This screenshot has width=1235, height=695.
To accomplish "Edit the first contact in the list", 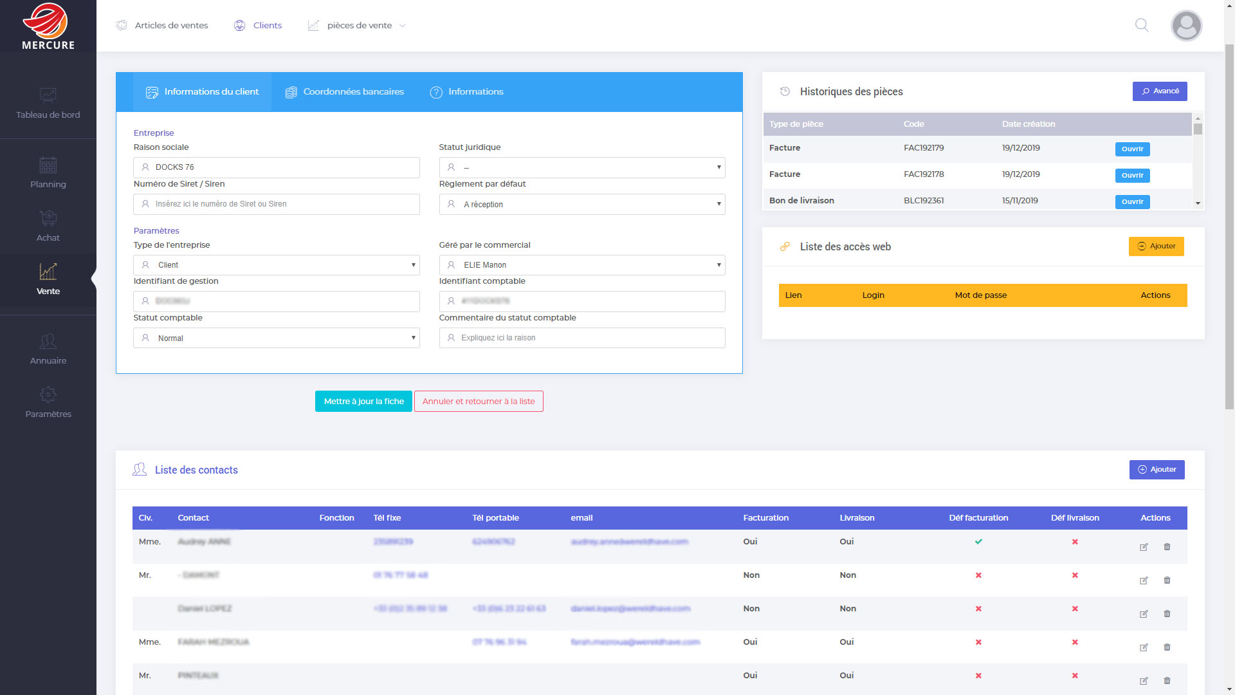I will click(1144, 547).
